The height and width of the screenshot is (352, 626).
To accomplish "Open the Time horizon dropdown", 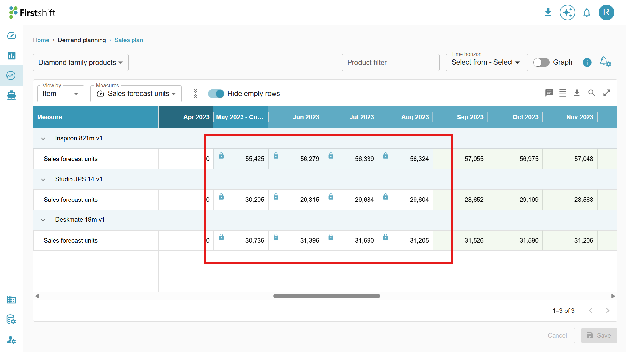I will click(x=487, y=62).
